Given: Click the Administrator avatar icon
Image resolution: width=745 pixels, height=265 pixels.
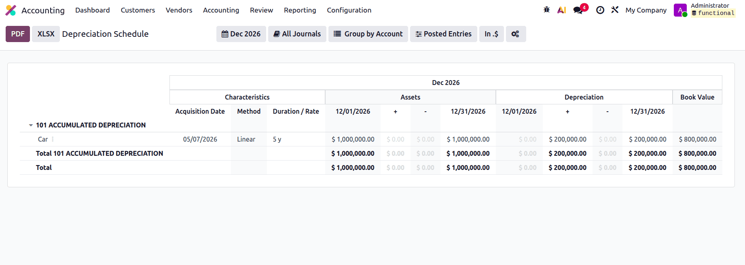Looking at the screenshot, I should coord(680,10).
